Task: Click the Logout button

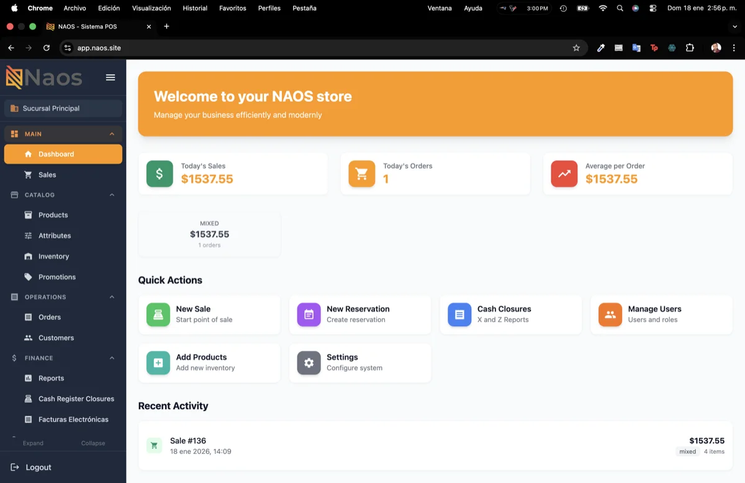Action: click(33, 467)
